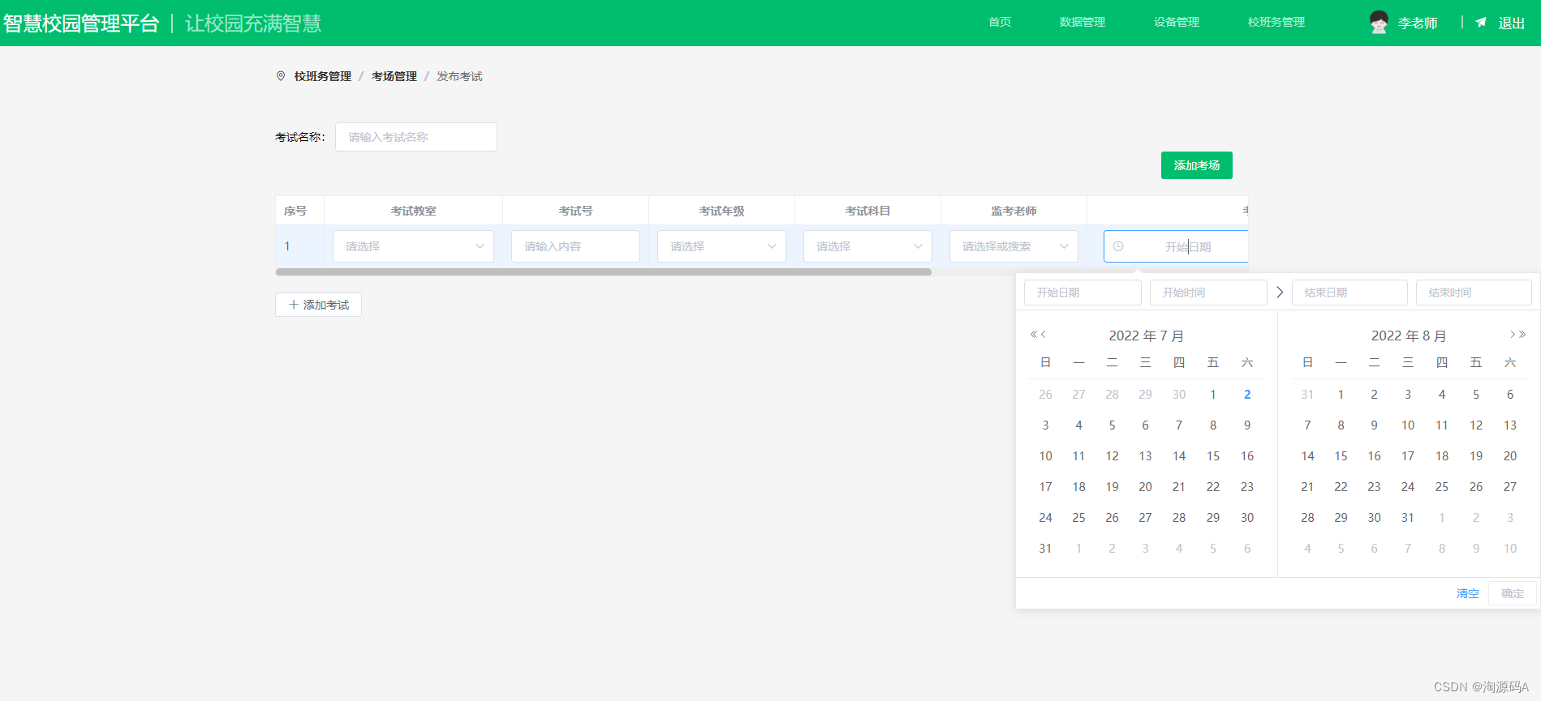Click the horizontal table scrollbar
This screenshot has height=701, width=1541.
coord(603,272)
